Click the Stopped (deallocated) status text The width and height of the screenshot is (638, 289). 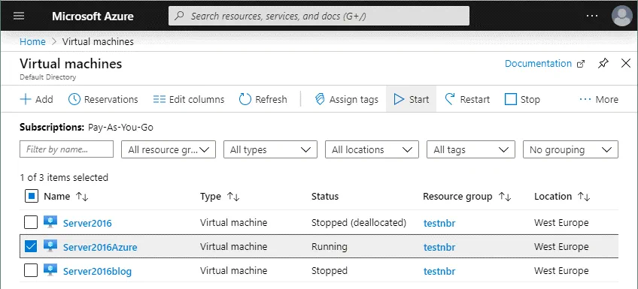coord(358,223)
